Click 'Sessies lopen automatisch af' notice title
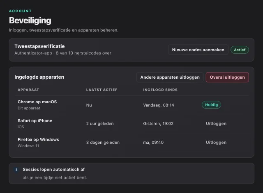 (x=54, y=169)
